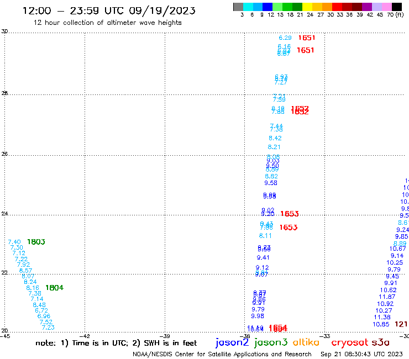Click the NOAA/NESDIS Center credit text

tap(222, 354)
